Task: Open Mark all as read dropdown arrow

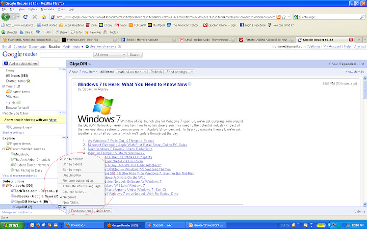Action: 145,72
